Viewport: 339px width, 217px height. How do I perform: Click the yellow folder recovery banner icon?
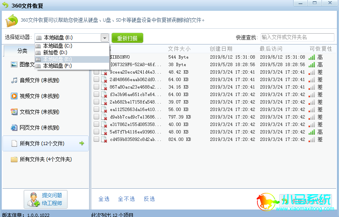pos(12,20)
